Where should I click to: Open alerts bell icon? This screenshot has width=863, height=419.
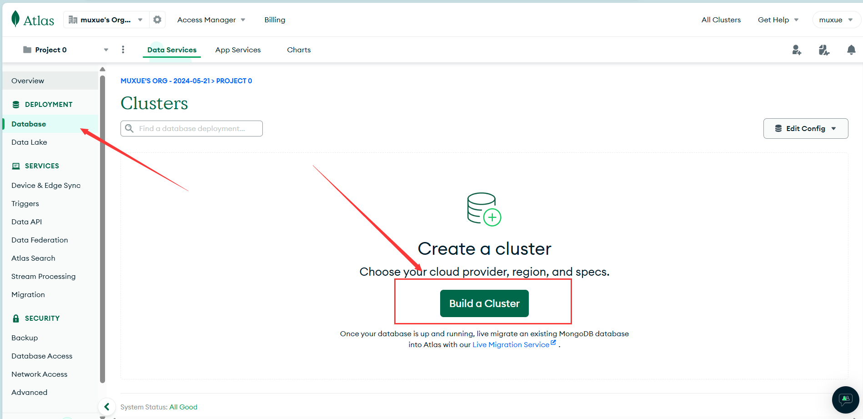click(851, 50)
